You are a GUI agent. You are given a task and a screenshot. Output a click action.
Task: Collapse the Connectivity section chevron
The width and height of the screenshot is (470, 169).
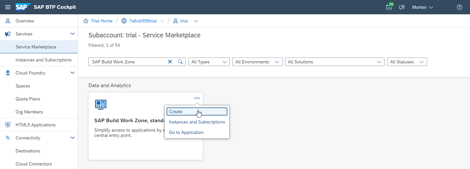click(72, 138)
